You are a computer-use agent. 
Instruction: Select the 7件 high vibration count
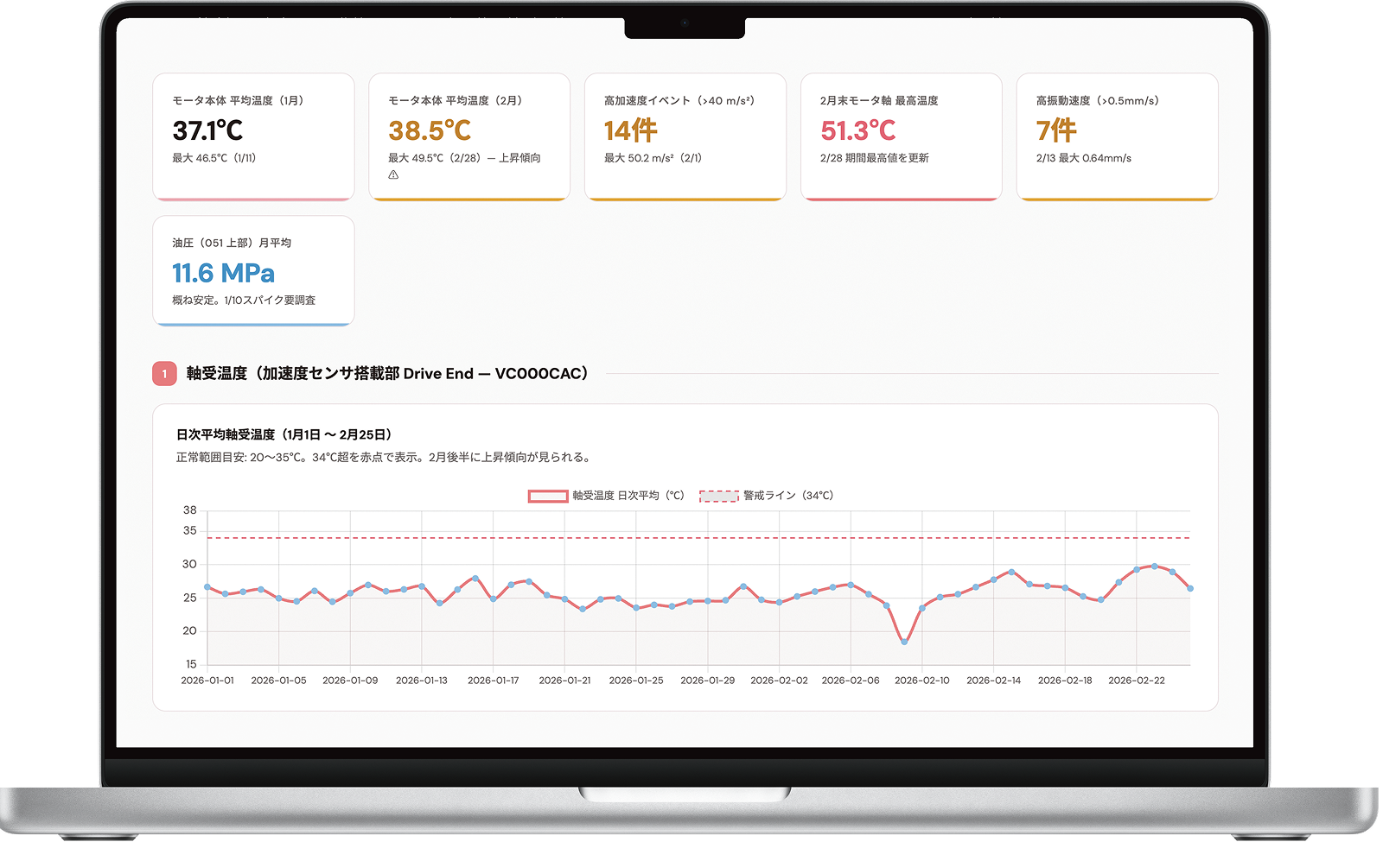coord(1056,130)
